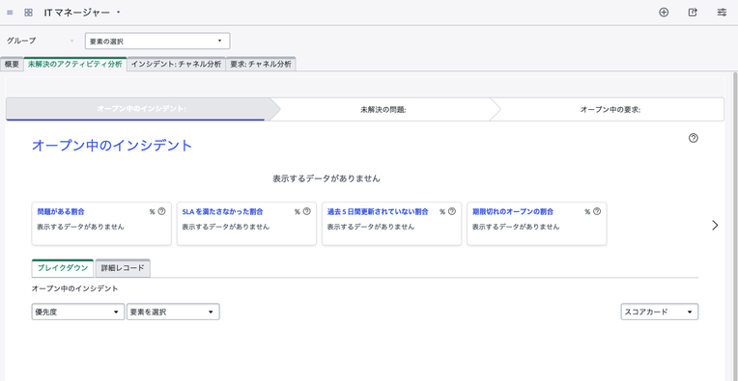Click the add (plus) icon

(664, 13)
